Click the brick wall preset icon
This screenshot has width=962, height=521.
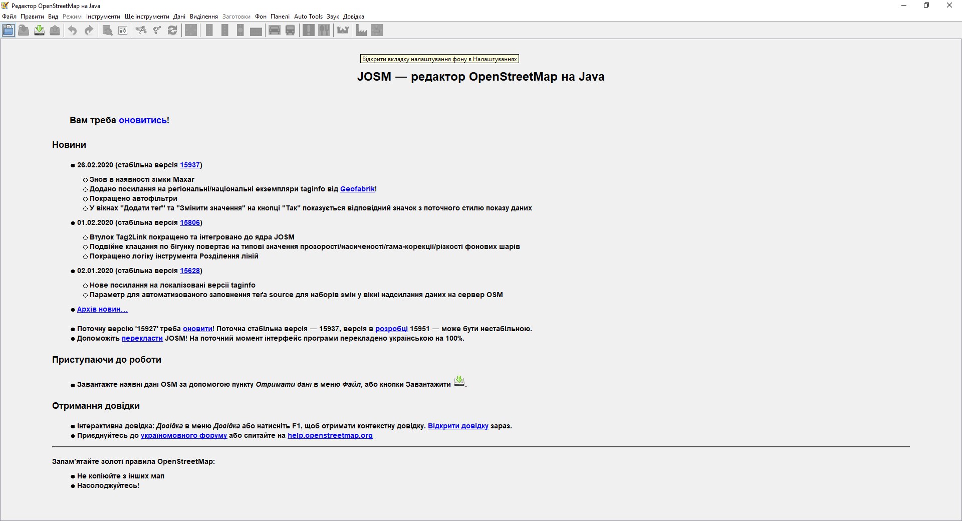click(256, 31)
